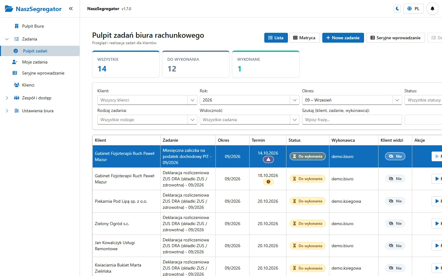Viewport: 442px width, 276px height.
Task: Toggle Klient widzi for Piekarnia Pod Lipą
Action: point(395,201)
